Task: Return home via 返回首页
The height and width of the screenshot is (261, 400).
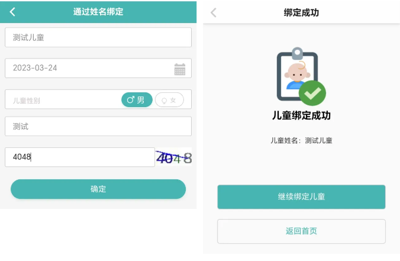Action: tap(301, 231)
